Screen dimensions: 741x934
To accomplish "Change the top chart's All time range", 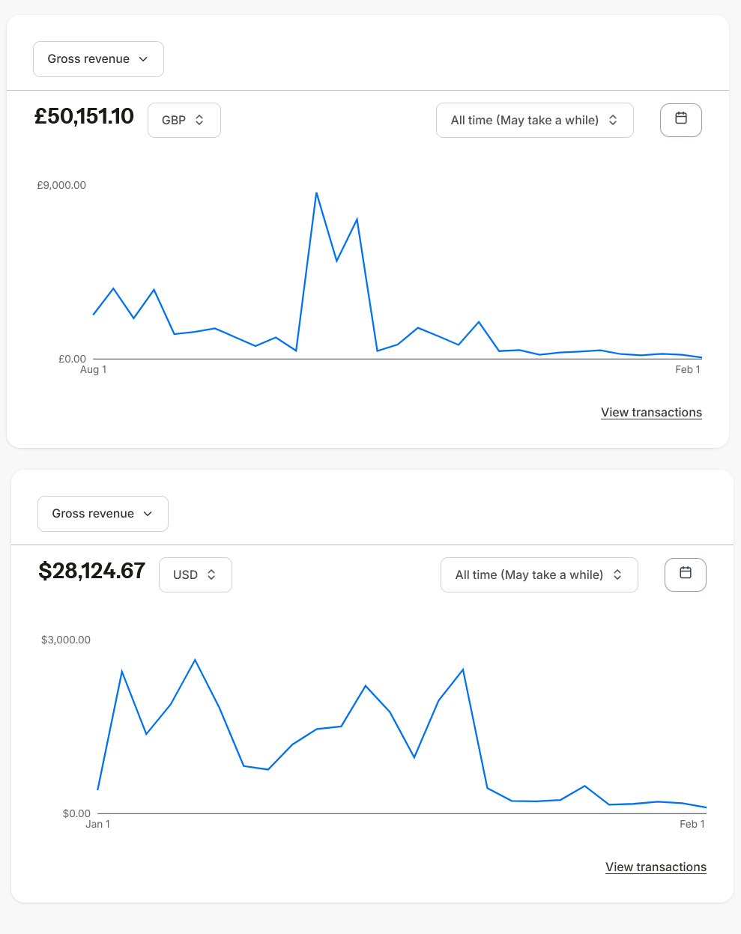I will (534, 120).
